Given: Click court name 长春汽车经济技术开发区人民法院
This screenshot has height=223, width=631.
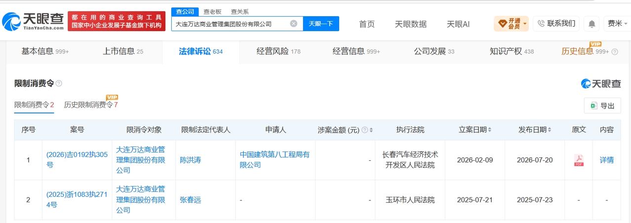Looking at the screenshot, I should pyautogui.click(x=410, y=160).
